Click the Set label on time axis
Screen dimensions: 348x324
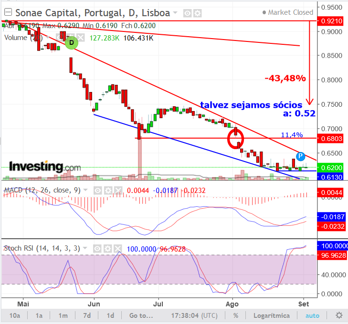pyautogui.click(x=304, y=304)
